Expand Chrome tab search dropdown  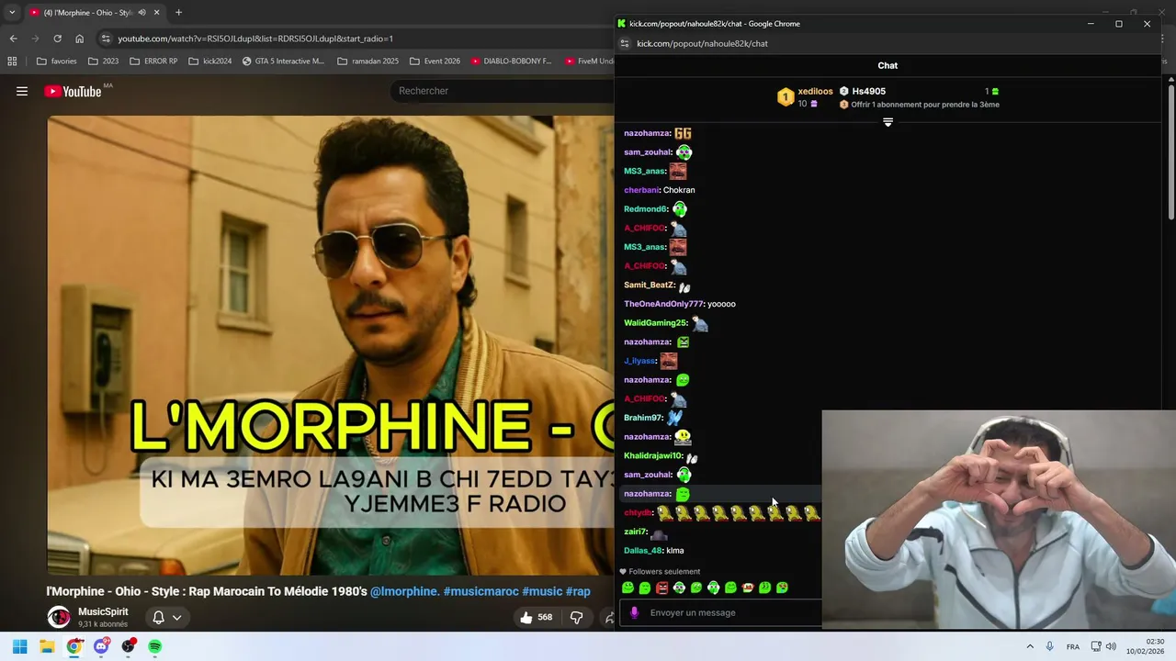12,13
